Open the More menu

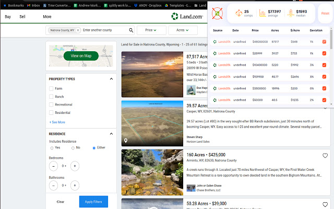47,17
